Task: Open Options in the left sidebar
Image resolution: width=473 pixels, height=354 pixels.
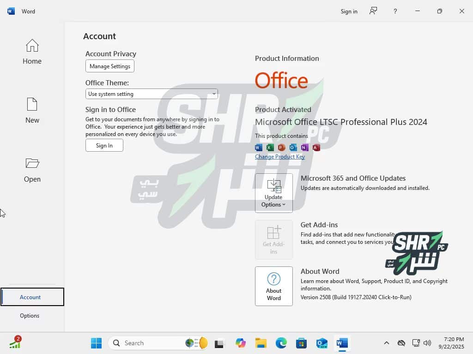Action: (30, 316)
